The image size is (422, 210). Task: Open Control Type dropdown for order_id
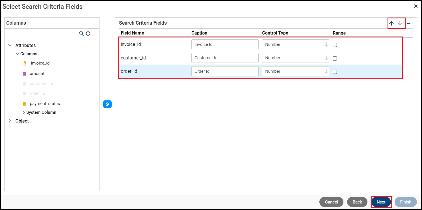point(295,71)
